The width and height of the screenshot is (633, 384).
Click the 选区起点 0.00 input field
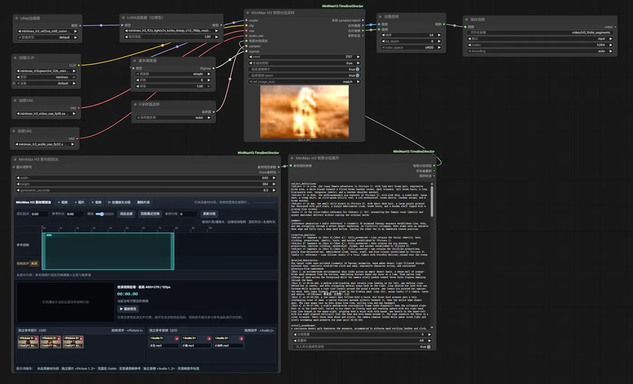[40, 214]
